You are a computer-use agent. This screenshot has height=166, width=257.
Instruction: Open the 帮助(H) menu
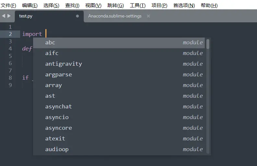coord(209,6)
